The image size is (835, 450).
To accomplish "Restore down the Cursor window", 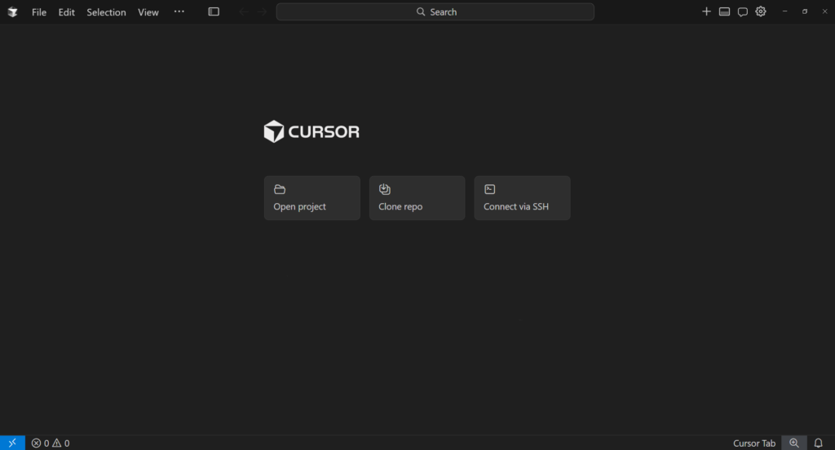I will (805, 11).
